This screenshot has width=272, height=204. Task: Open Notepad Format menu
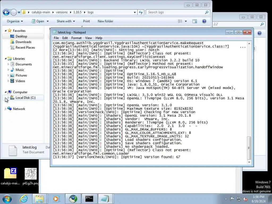pos(76,38)
